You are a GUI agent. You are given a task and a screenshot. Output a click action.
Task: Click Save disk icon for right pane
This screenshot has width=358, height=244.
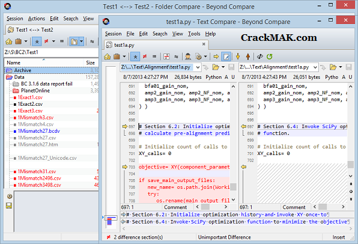[x=348, y=67]
